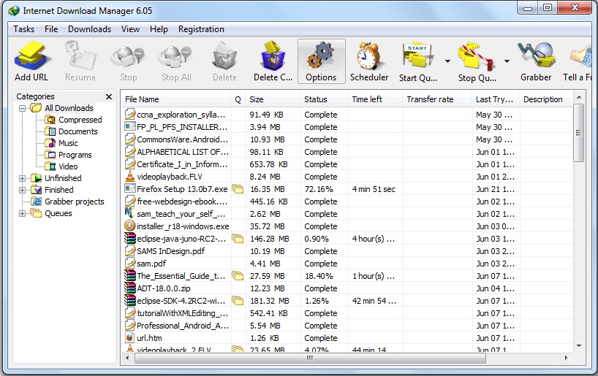Select the Music category

click(x=61, y=143)
